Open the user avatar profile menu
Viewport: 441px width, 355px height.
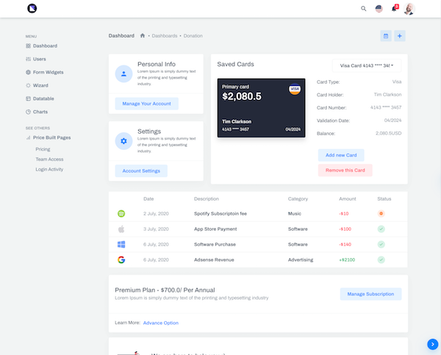[x=409, y=9]
